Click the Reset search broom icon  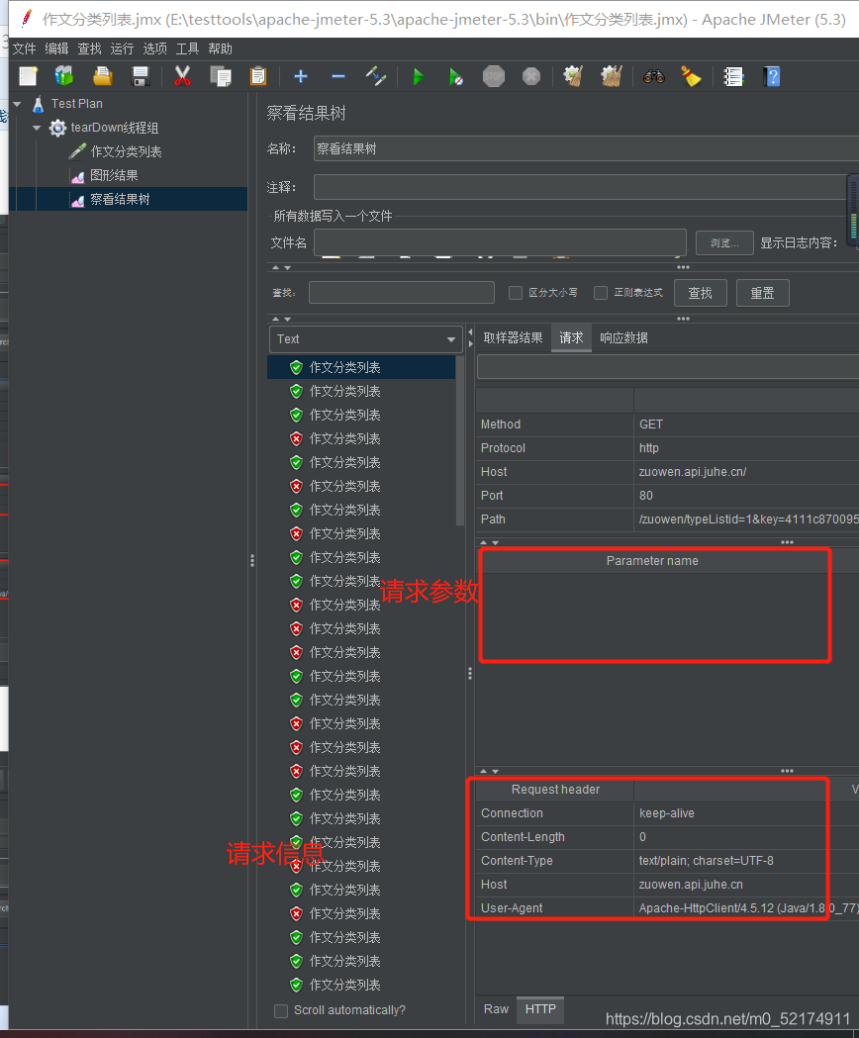[692, 76]
